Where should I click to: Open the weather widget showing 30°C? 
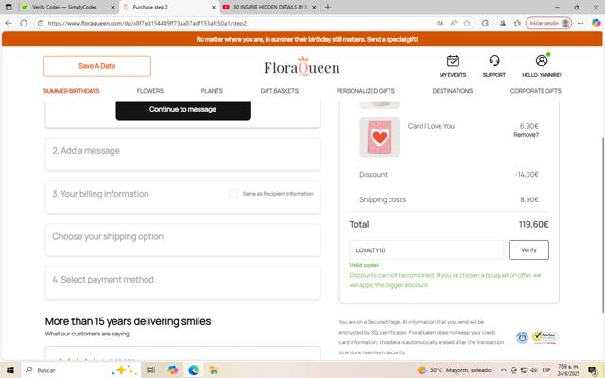454,370
